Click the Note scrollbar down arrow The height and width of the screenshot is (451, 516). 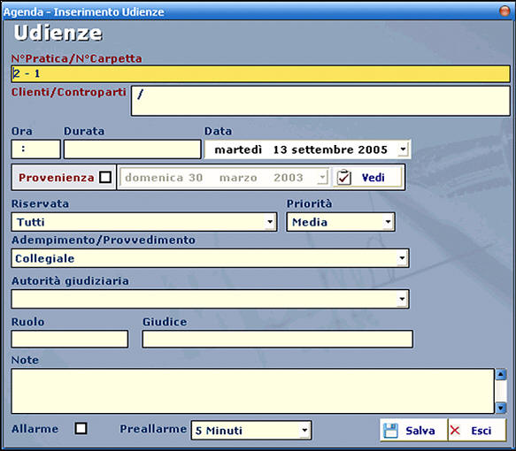click(x=501, y=408)
